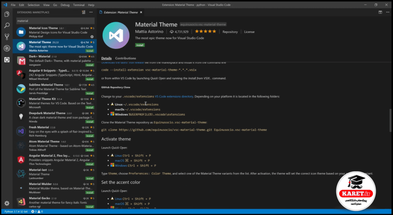Select Python 3.7.4 32-bit interpreter
The image size is (393, 215).
tap(16, 212)
